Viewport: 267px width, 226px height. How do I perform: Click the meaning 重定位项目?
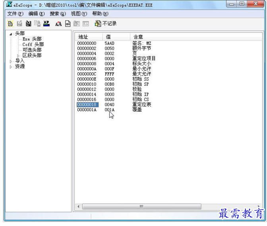pyautogui.click(x=144, y=58)
